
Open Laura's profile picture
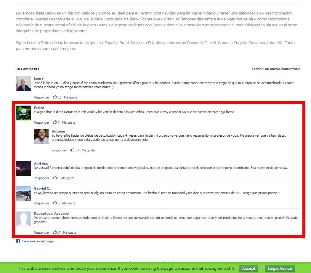(x=23, y=84)
